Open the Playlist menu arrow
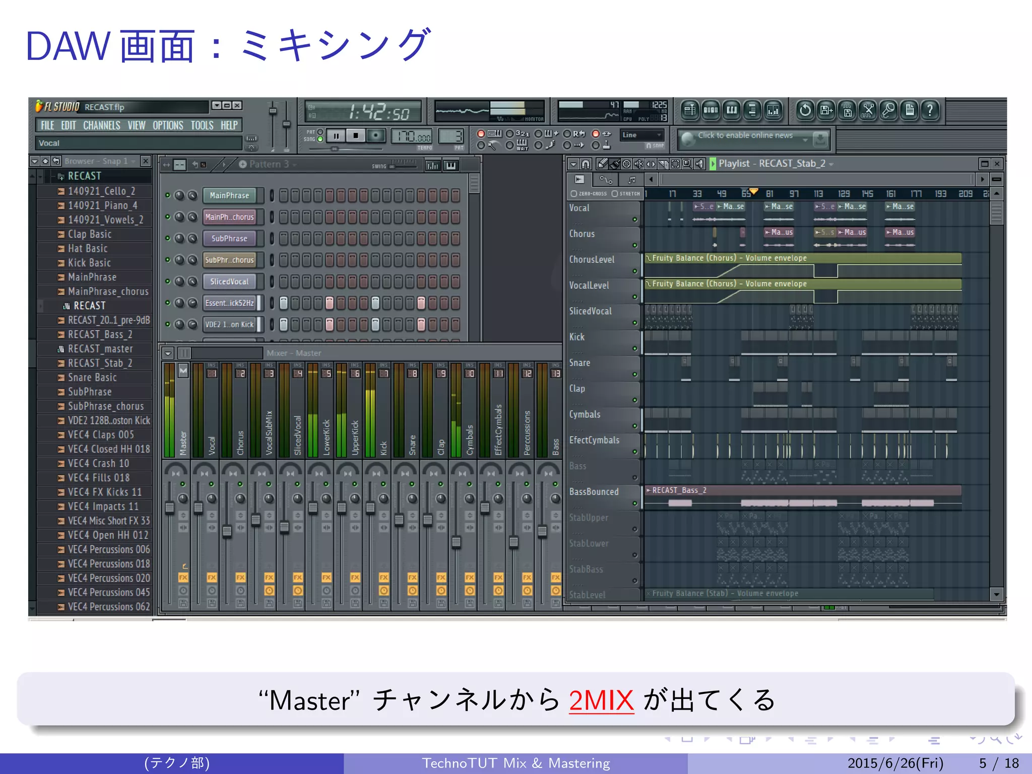 point(573,164)
